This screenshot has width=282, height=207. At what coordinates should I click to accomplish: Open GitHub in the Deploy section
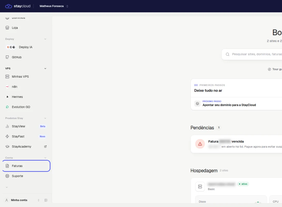click(26, 57)
